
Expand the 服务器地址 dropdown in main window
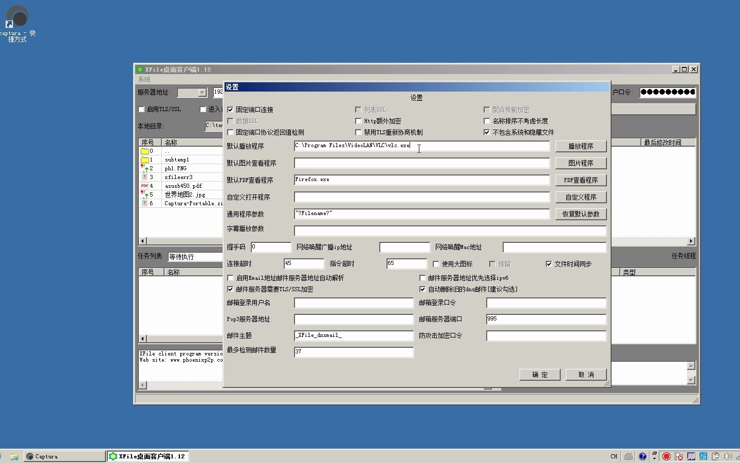tap(202, 93)
